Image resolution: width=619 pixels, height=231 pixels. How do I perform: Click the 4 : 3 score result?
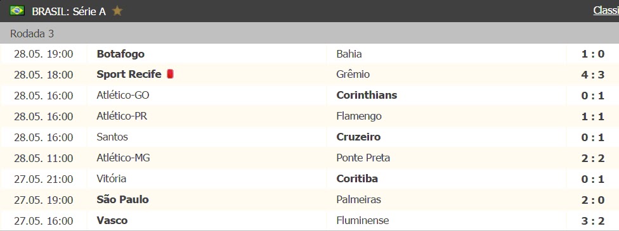pyautogui.click(x=592, y=75)
